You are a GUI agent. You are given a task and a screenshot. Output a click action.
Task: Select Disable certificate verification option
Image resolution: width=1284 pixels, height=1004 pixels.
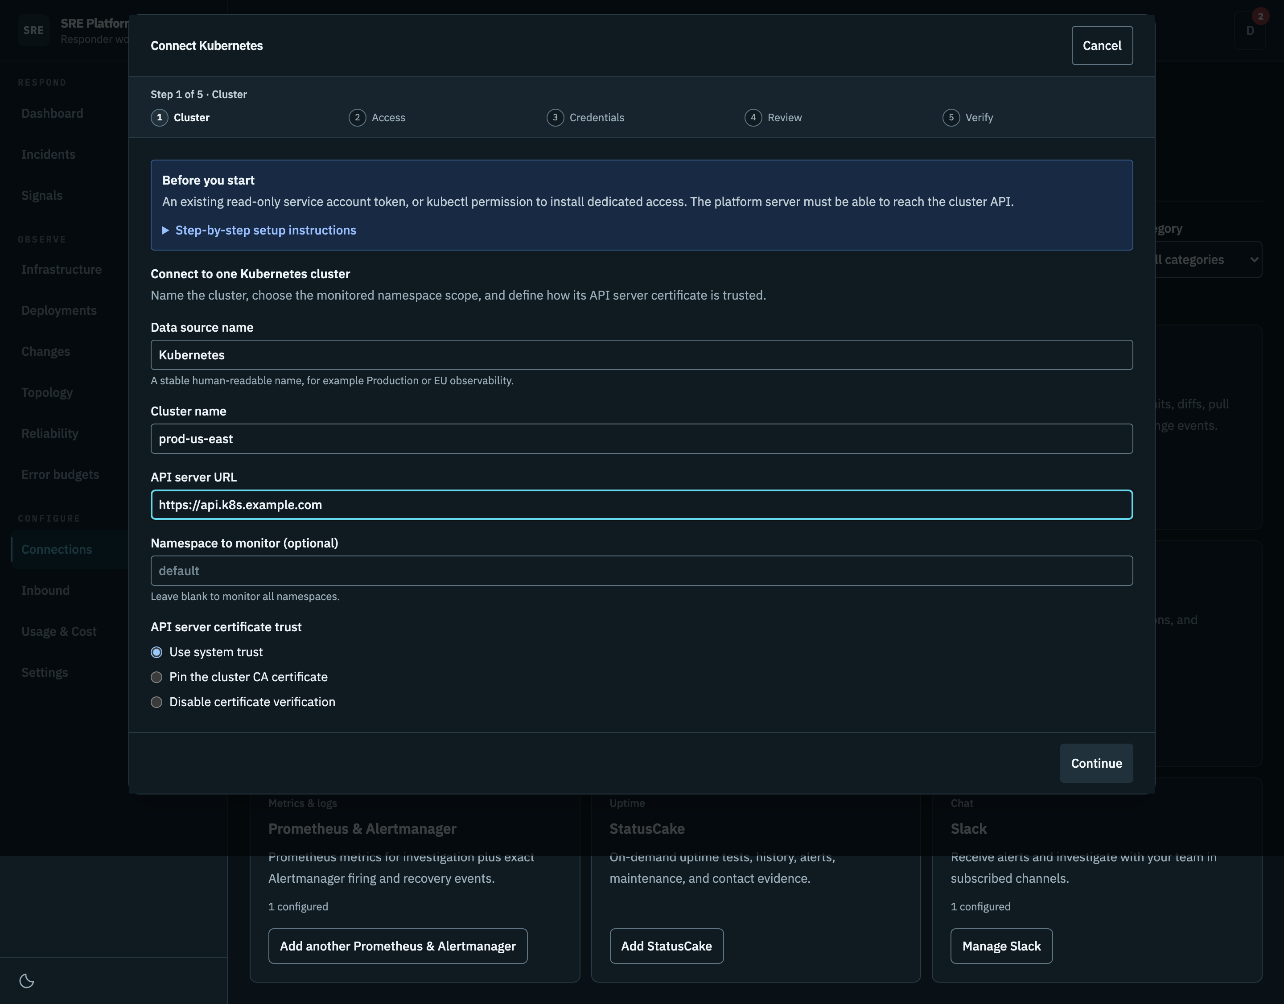point(156,702)
